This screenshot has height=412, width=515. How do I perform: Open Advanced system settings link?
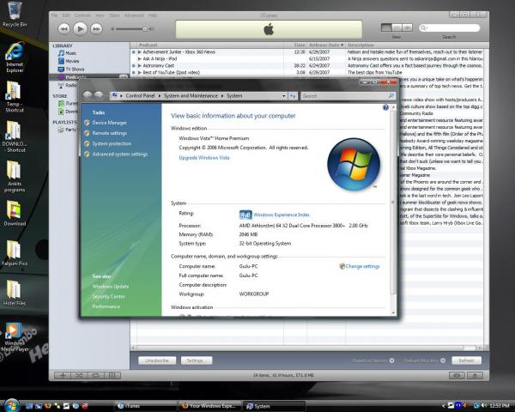click(x=120, y=154)
